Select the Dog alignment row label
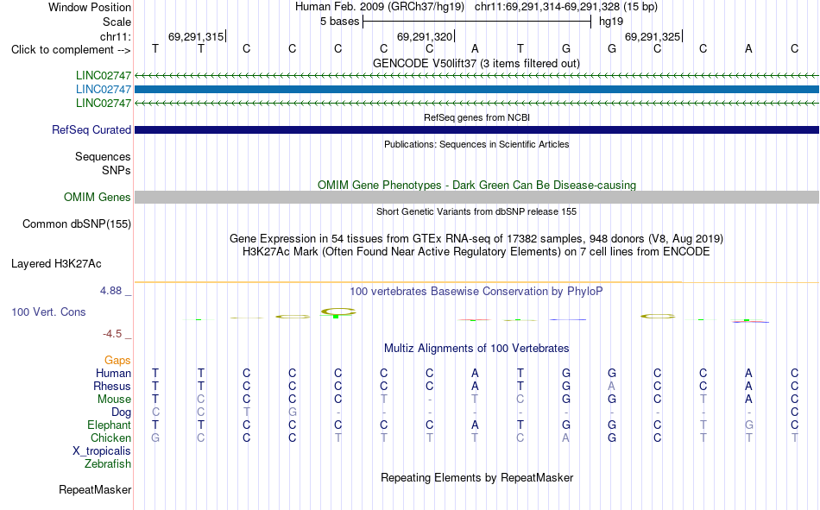This screenshot has width=820, height=510. pos(121,412)
